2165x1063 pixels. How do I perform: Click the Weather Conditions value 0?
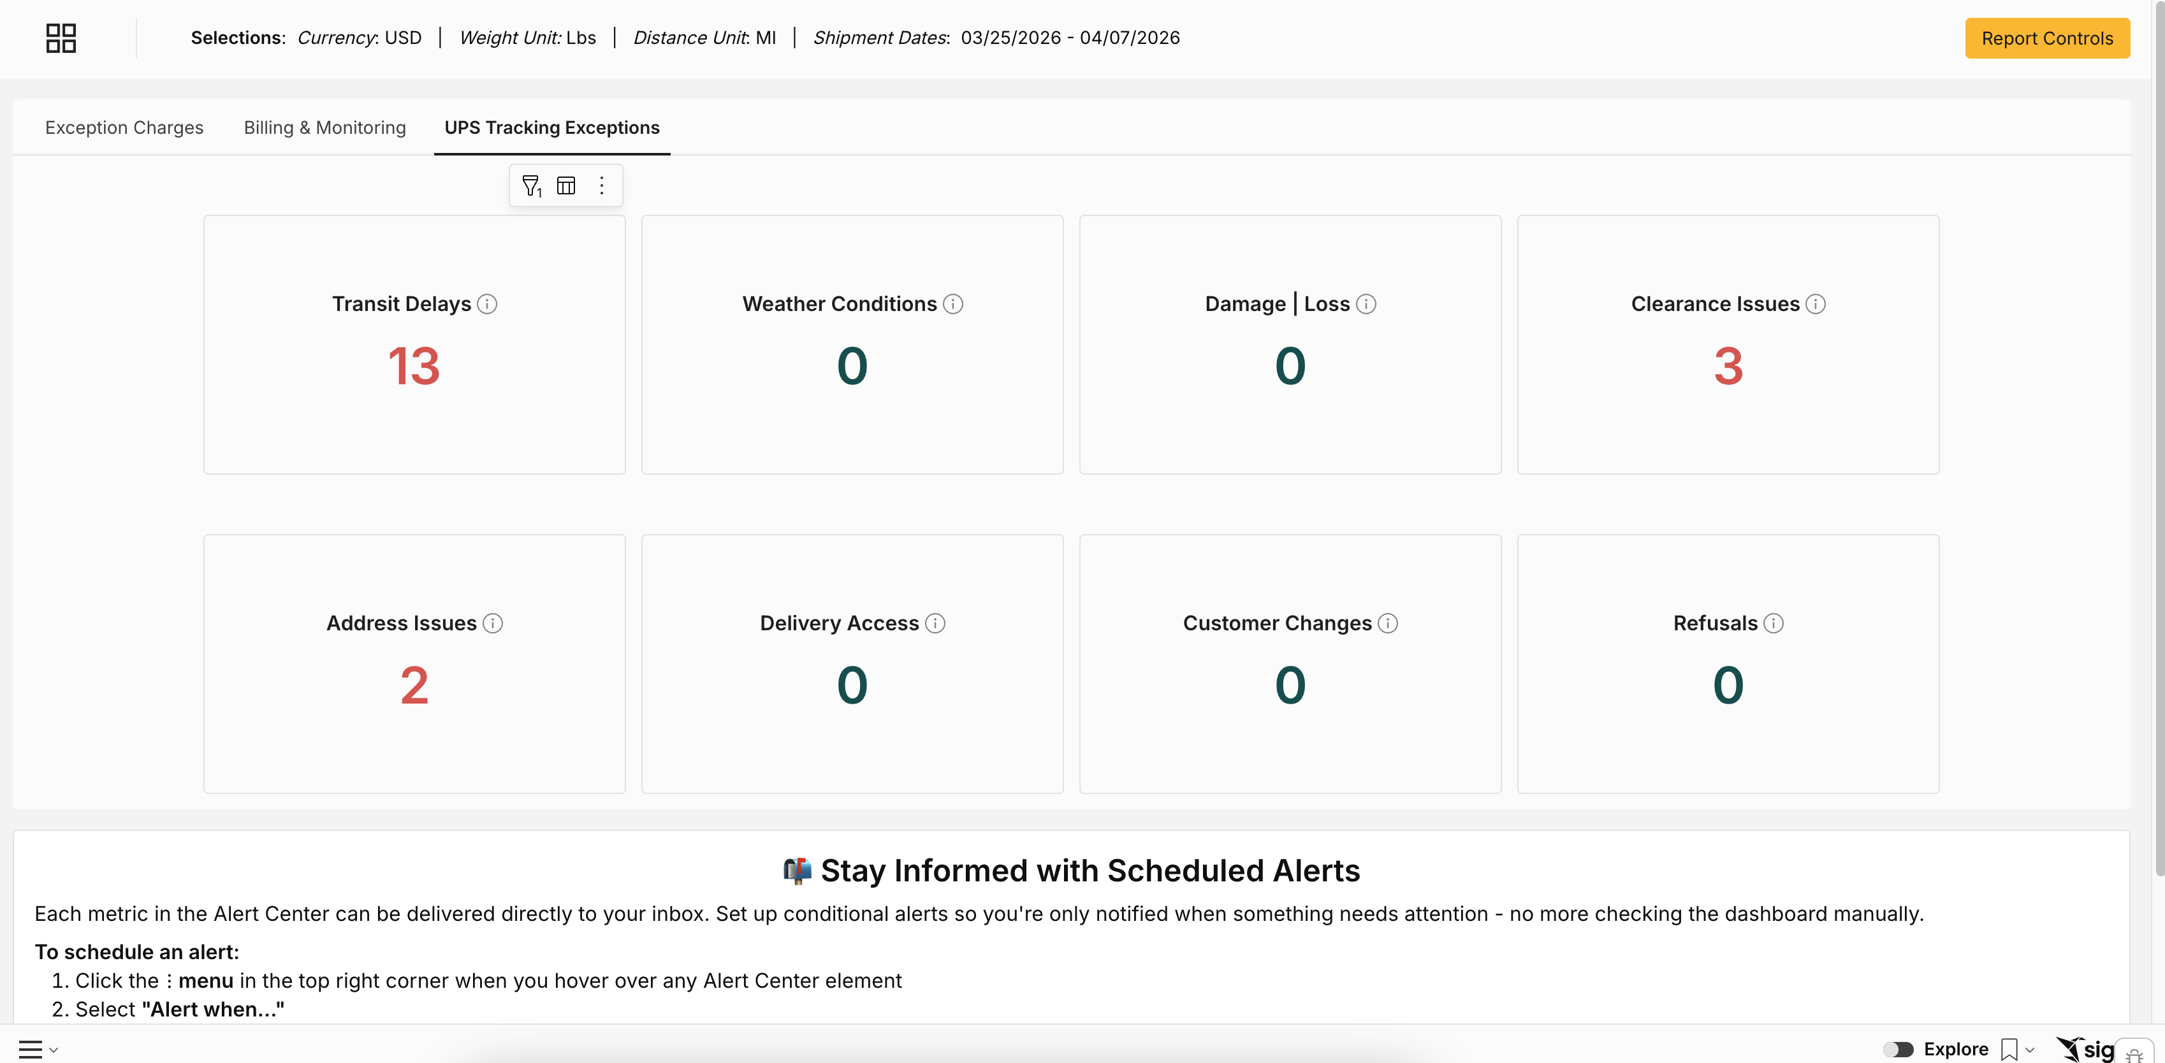point(852,366)
